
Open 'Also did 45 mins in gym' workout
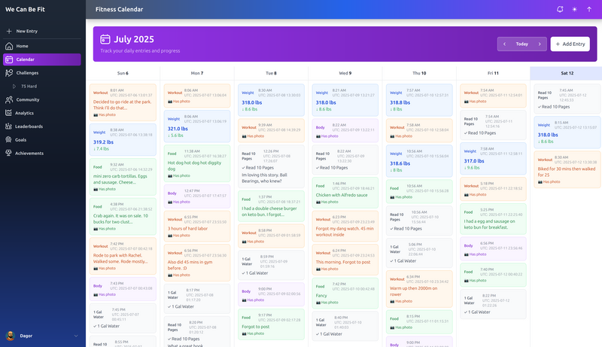[197, 263]
